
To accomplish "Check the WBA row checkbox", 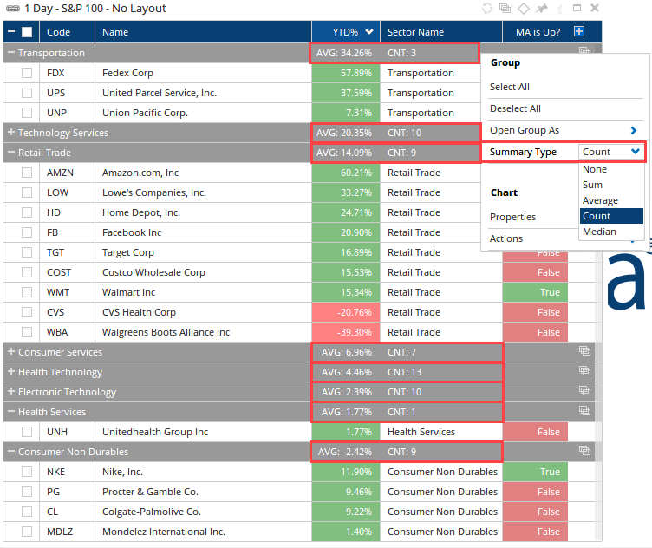I will pos(27,332).
